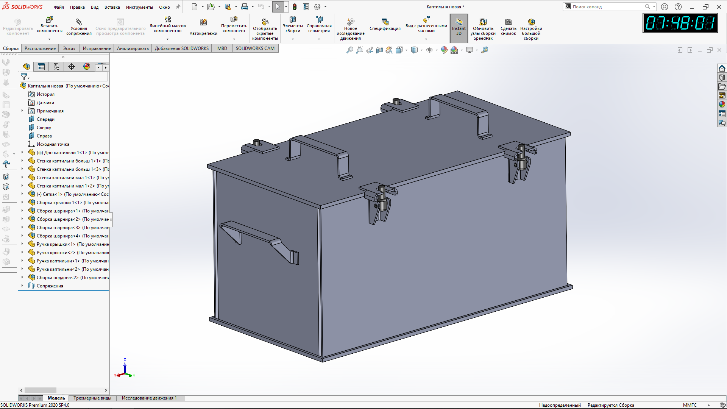Toggle the Select cursor tool

278,7
